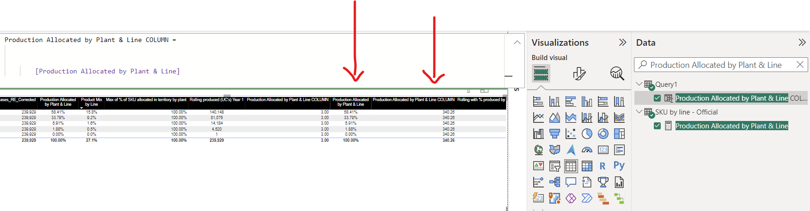
Task: Pick the Card 123 visual
Action: [x=603, y=150]
